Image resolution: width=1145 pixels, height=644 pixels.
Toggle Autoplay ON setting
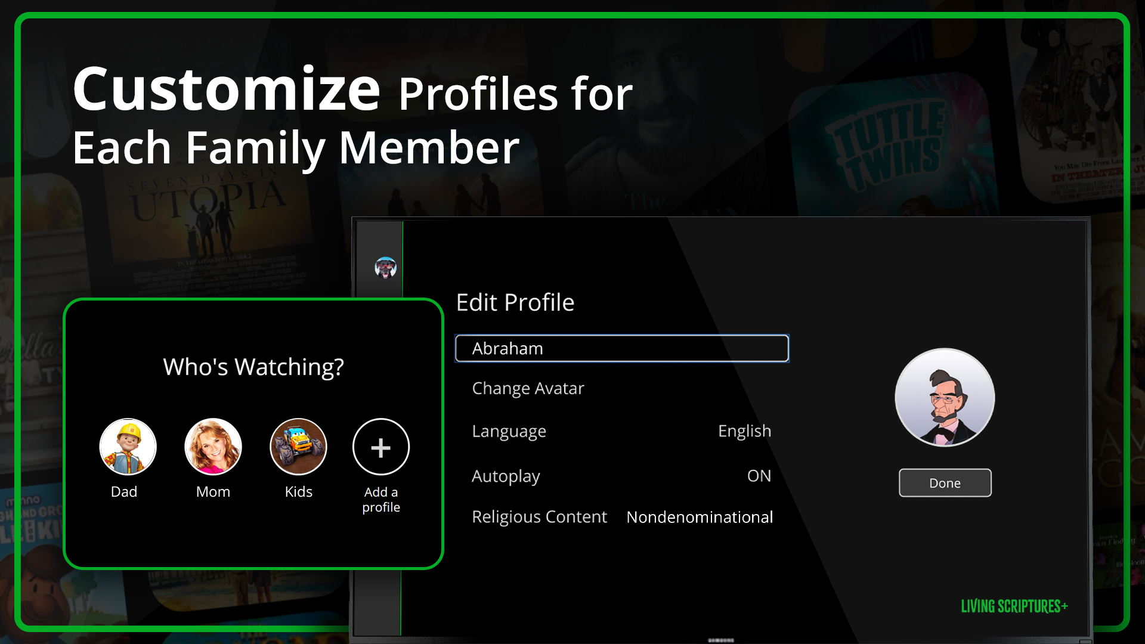[x=759, y=476]
